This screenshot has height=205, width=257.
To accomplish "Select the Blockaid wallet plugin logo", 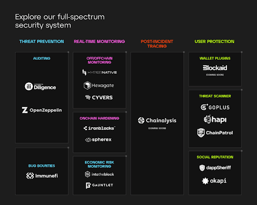I will [215, 68].
